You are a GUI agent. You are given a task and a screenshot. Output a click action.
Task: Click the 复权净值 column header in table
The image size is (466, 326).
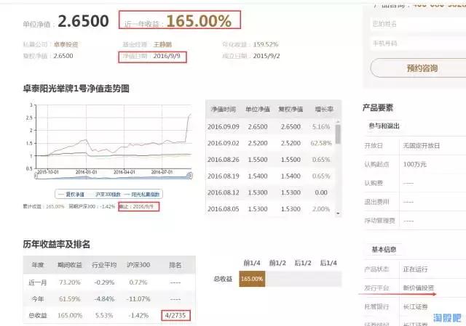[291, 110]
